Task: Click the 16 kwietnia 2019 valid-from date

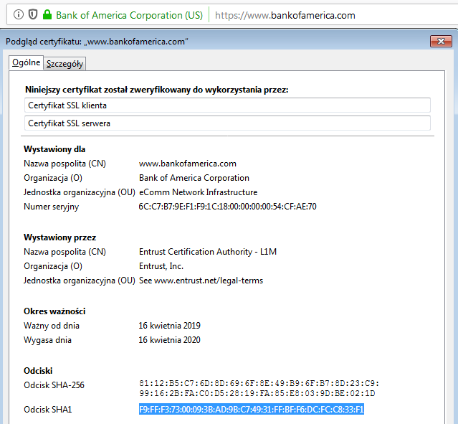Action: click(x=169, y=326)
